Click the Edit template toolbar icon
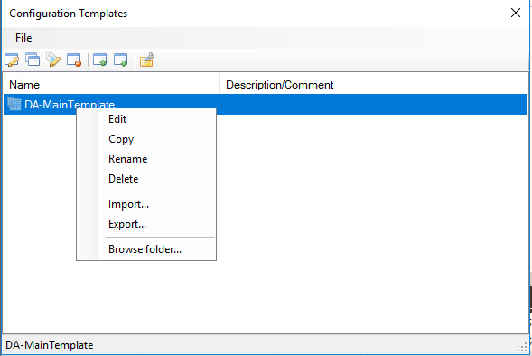Viewport: 532px width, 356px height. [12, 60]
